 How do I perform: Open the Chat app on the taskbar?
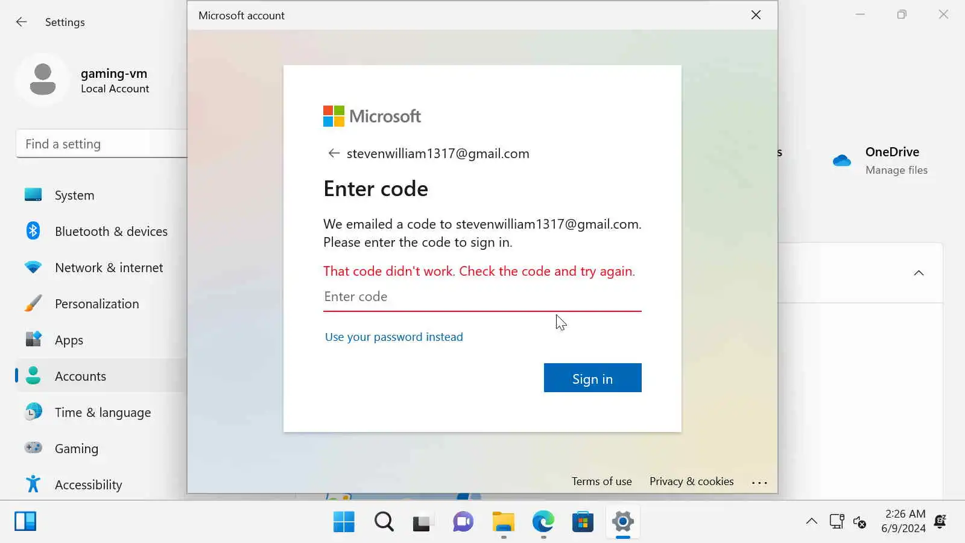[463, 521]
